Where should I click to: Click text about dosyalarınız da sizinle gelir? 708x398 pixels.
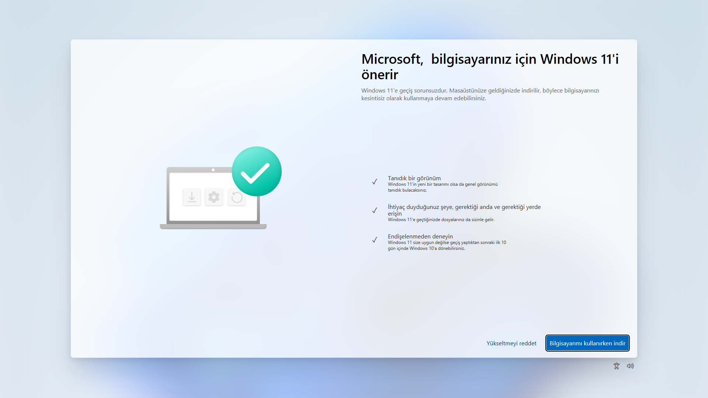click(x=441, y=220)
